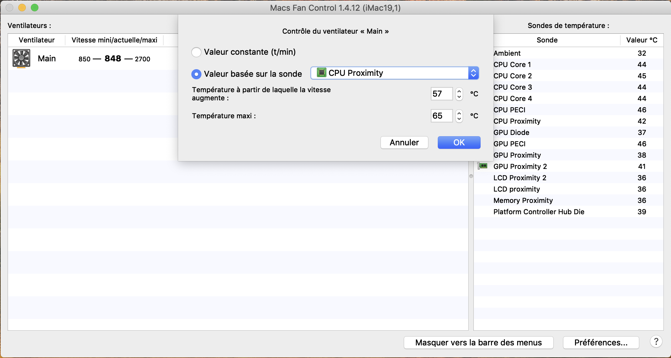Image resolution: width=671 pixels, height=358 pixels.
Task: Sort by Valeur °C column header
Action: pos(641,40)
